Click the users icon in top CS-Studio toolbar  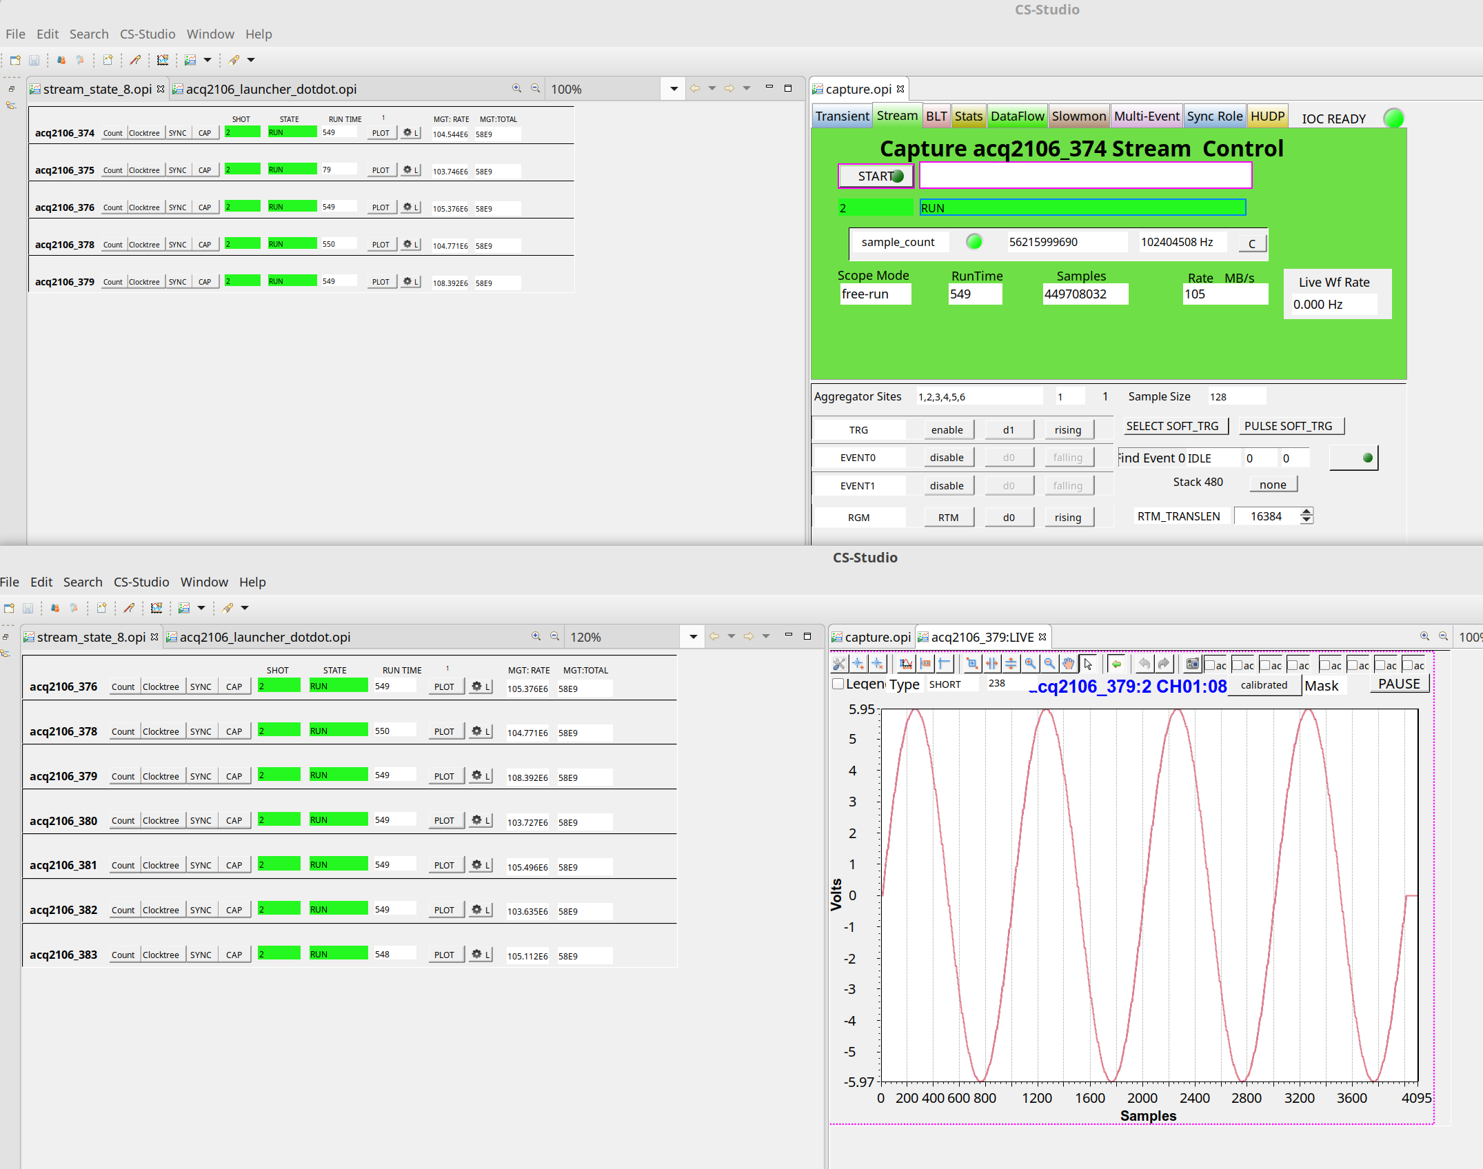[61, 60]
